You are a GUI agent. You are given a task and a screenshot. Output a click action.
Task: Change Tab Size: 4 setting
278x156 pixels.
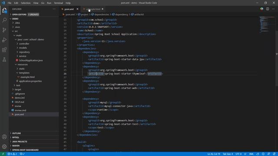pyautogui.click(x=228, y=154)
